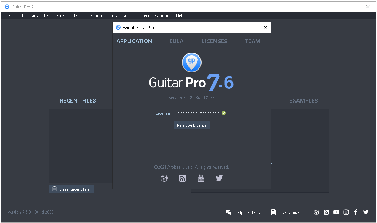Image resolution: width=377 pixels, height=223 pixels.
Task: Click the Clear Recent Files button
Action: tap(71, 189)
